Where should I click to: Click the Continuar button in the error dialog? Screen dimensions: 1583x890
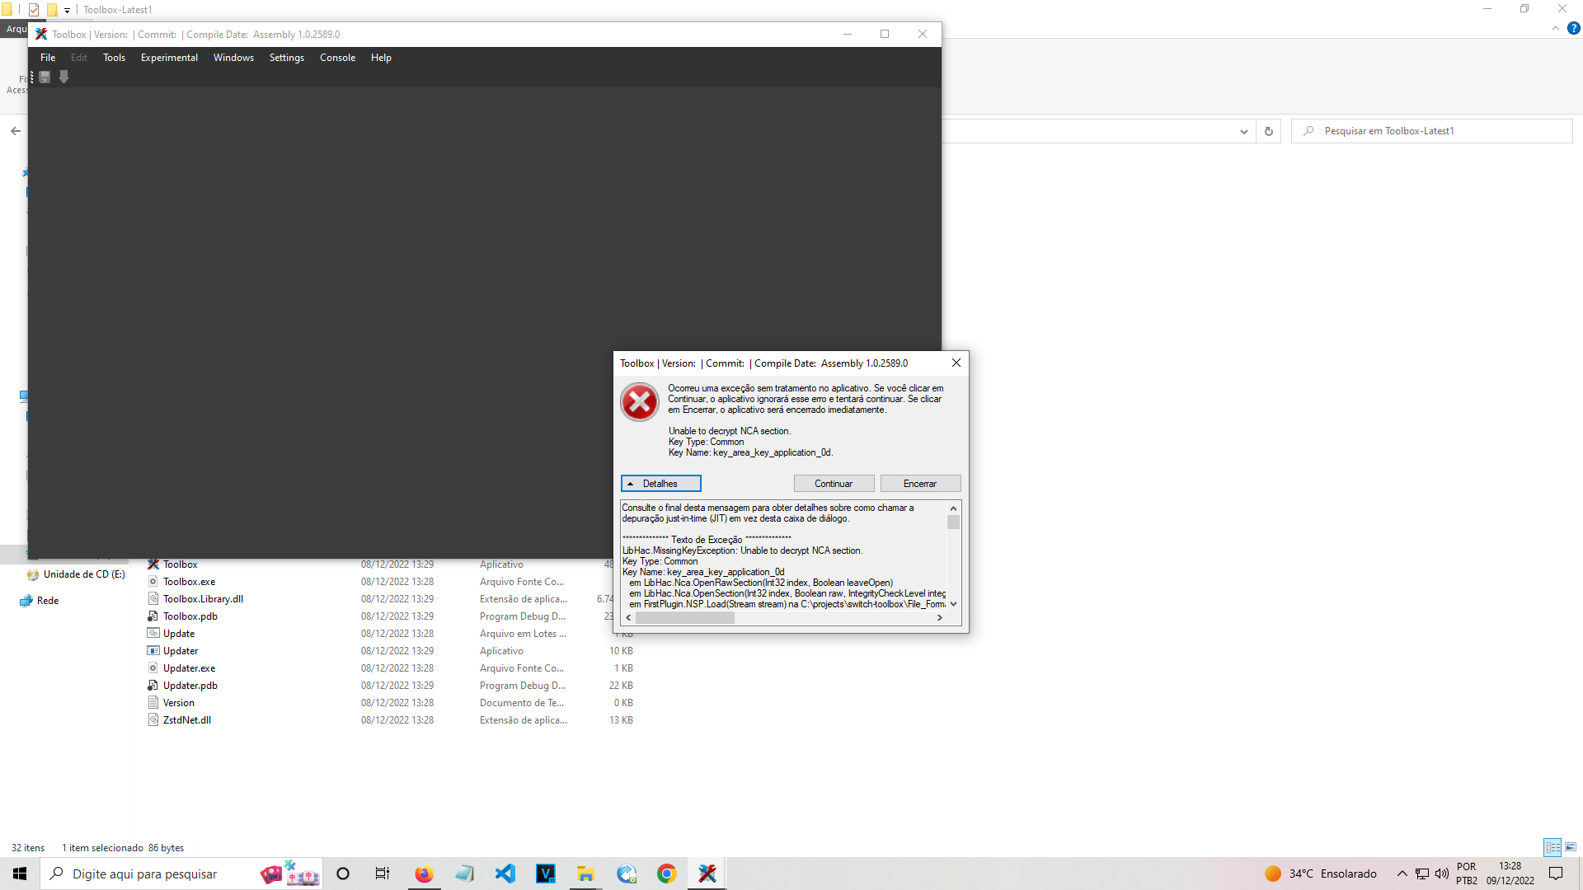pos(834,483)
